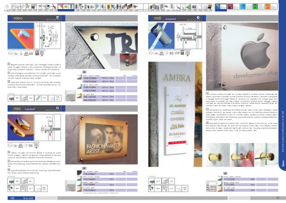Click the dark finish swatch beside mini table
Viewport: 286px width, 203px height.
click(79, 173)
